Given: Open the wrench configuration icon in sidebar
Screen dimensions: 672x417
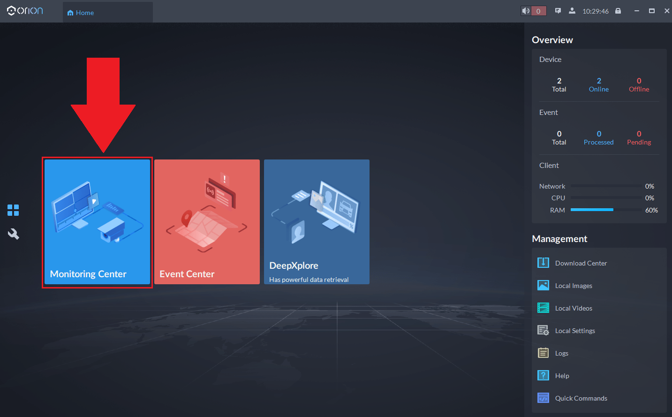Looking at the screenshot, I should tap(13, 234).
